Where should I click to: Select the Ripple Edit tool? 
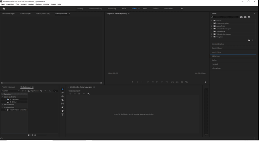point(62,96)
